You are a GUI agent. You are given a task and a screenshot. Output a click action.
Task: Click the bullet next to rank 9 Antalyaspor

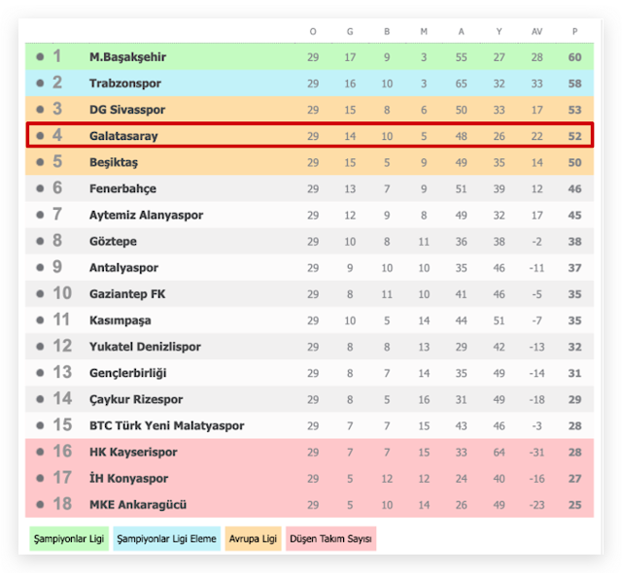[40, 267]
